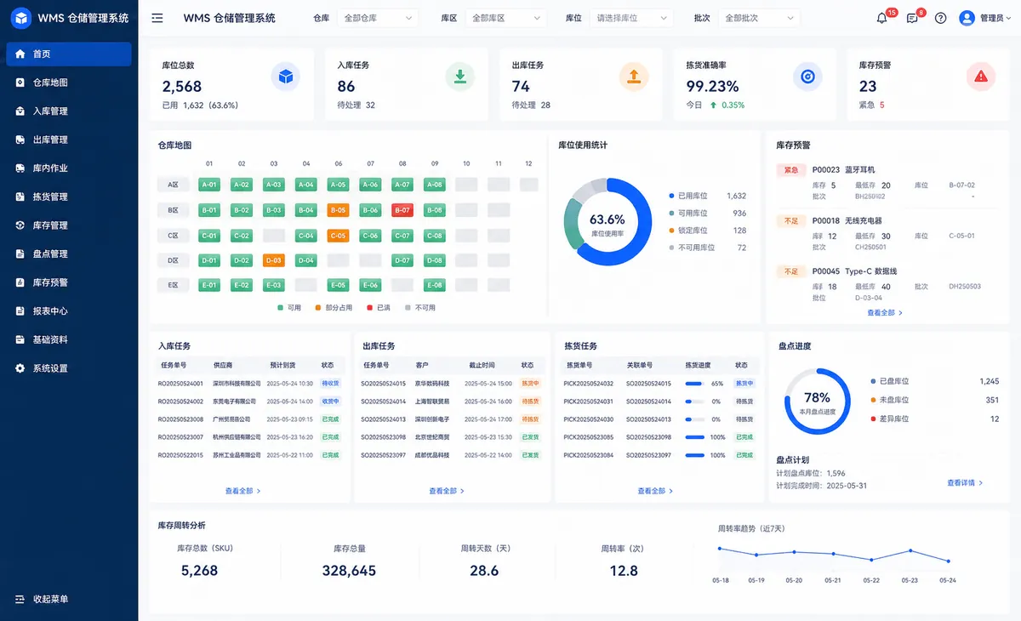
Task: Open 盘点管理 label in sidebar menu
Action: pyautogui.click(x=50, y=254)
